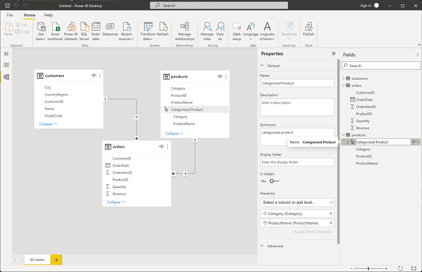Open the Language options
422x272 pixels.
click(x=251, y=31)
